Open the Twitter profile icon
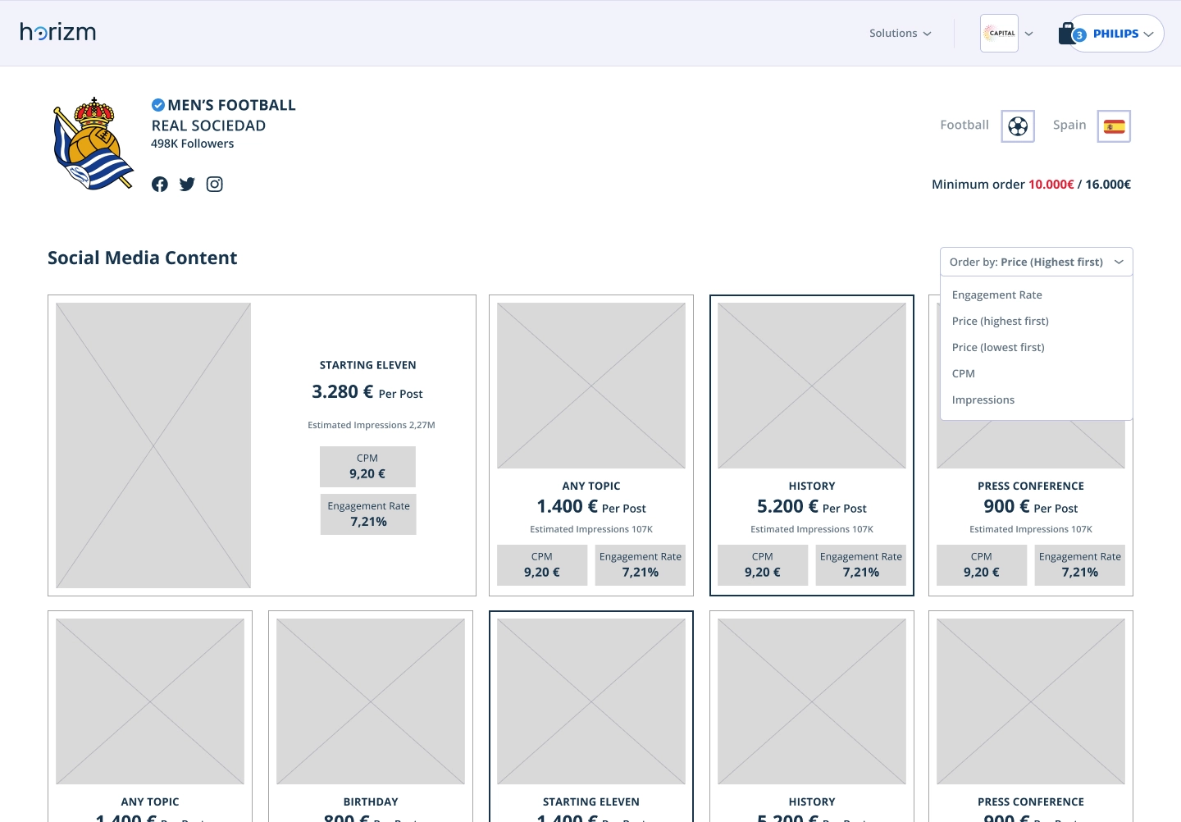1181x822 pixels. [187, 185]
